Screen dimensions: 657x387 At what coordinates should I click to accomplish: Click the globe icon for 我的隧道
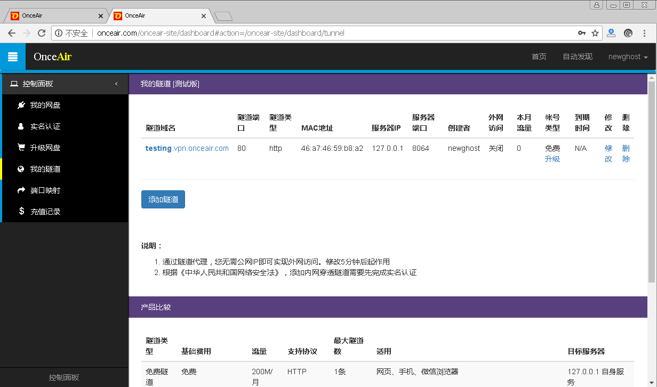(21, 169)
